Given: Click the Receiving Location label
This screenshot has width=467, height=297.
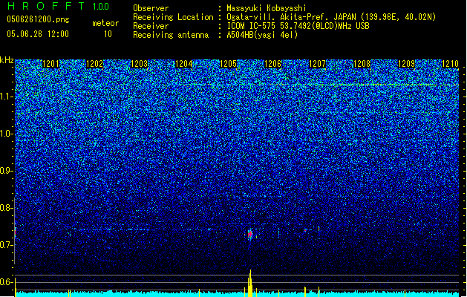Looking at the screenshot, I should [173, 17].
